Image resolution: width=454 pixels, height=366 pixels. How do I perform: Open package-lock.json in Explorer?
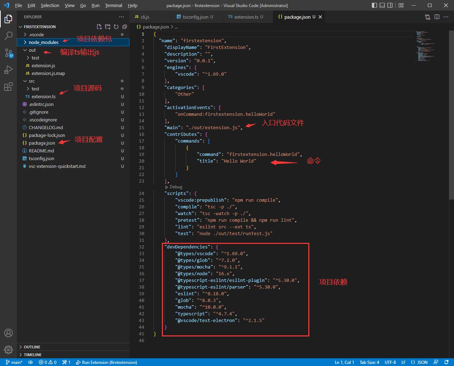pyautogui.click(x=73, y=135)
